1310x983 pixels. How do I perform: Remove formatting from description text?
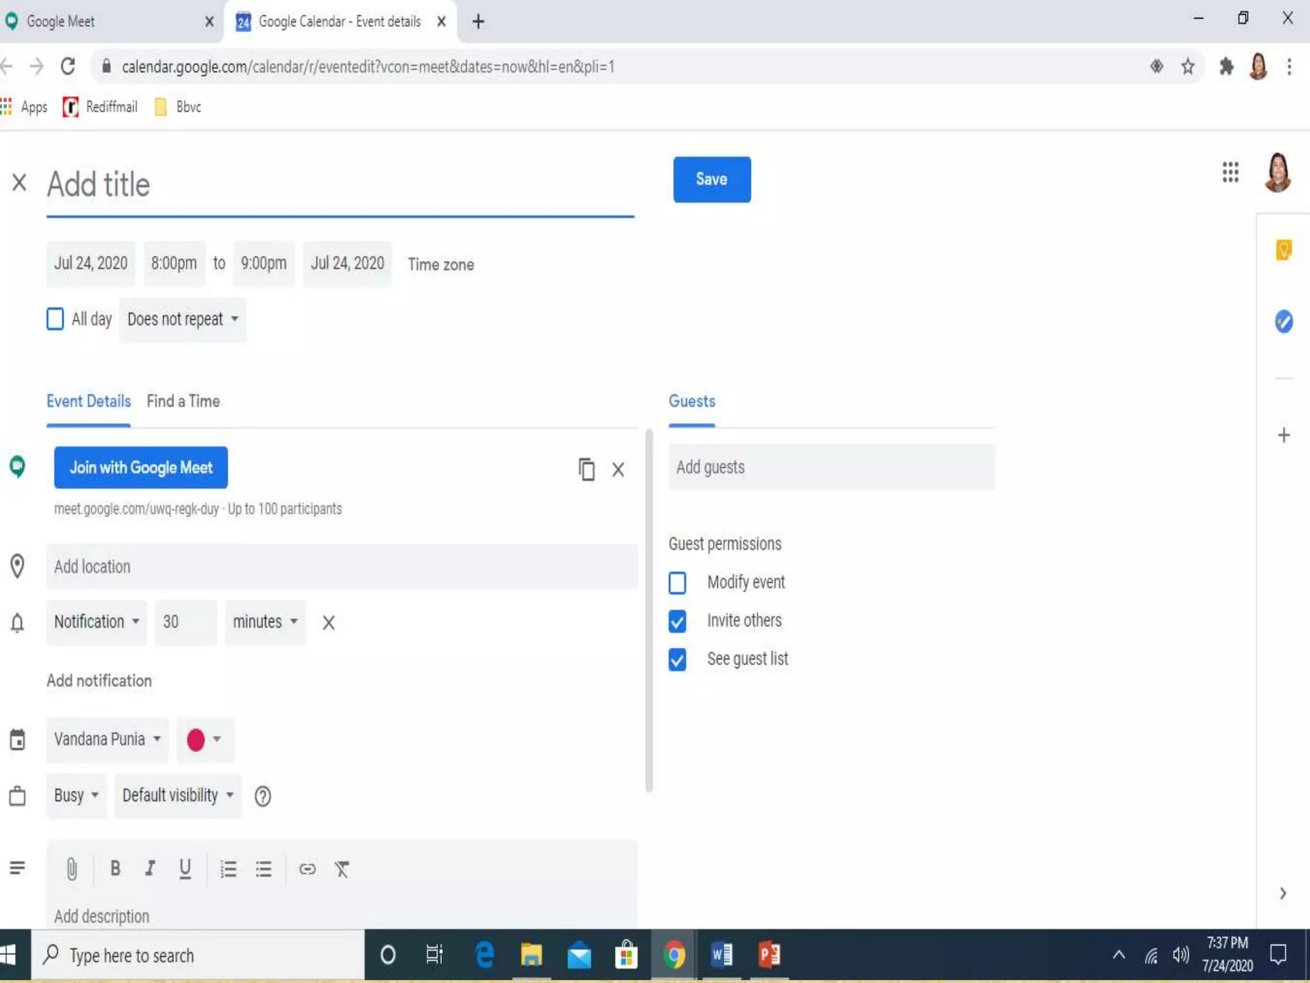click(x=342, y=868)
